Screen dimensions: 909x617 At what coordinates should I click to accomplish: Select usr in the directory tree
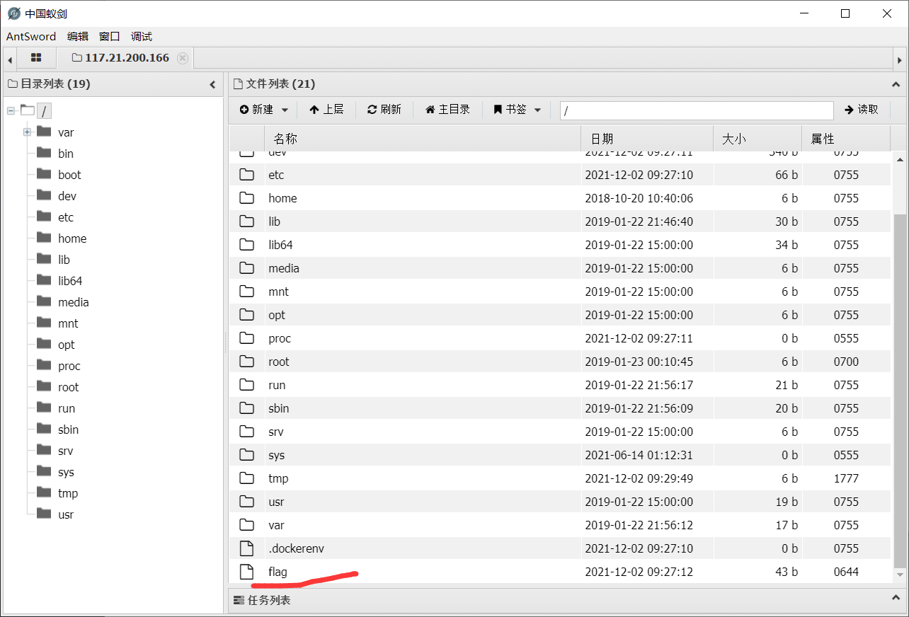pyautogui.click(x=66, y=514)
